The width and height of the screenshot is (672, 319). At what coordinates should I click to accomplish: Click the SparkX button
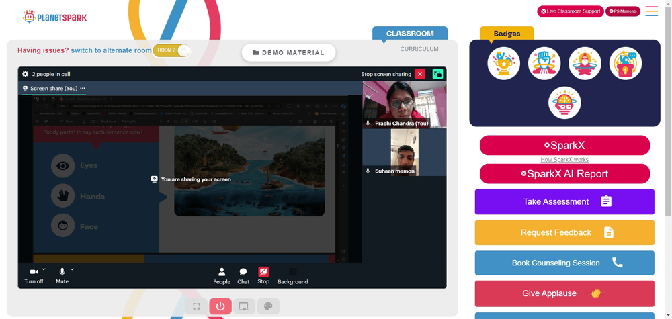pyautogui.click(x=564, y=146)
